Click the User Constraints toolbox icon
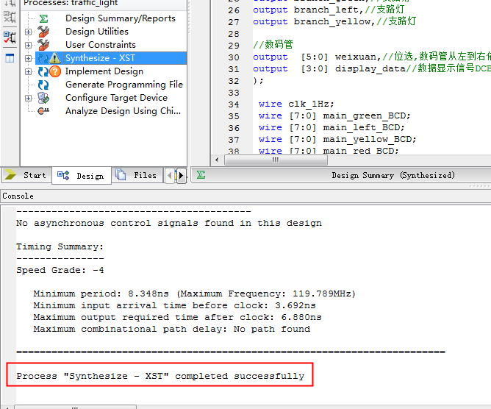This screenshot has height=409, width=491. tap(43, 45)
